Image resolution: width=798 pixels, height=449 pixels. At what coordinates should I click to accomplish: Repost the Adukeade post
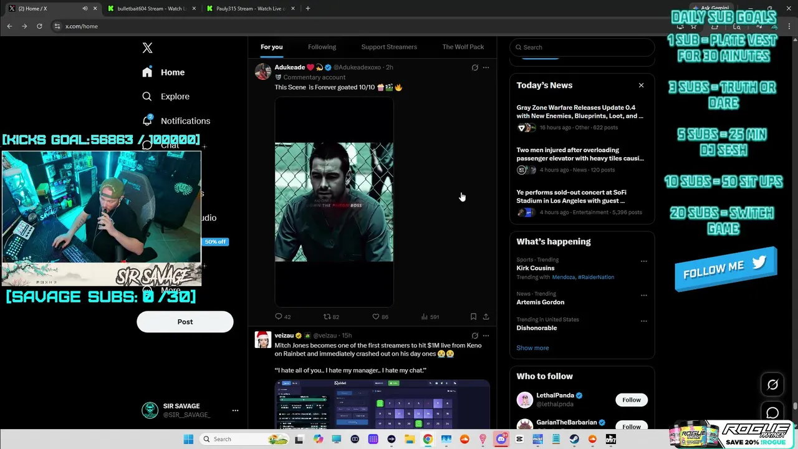[331, 317]
